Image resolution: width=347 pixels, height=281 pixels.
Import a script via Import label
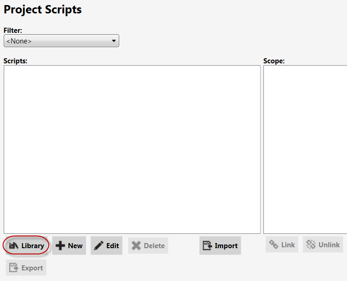(x=226, y=246)
